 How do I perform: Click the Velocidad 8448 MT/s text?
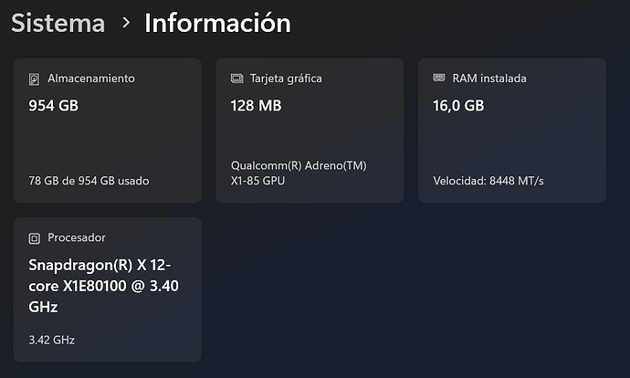pos(488,181)
